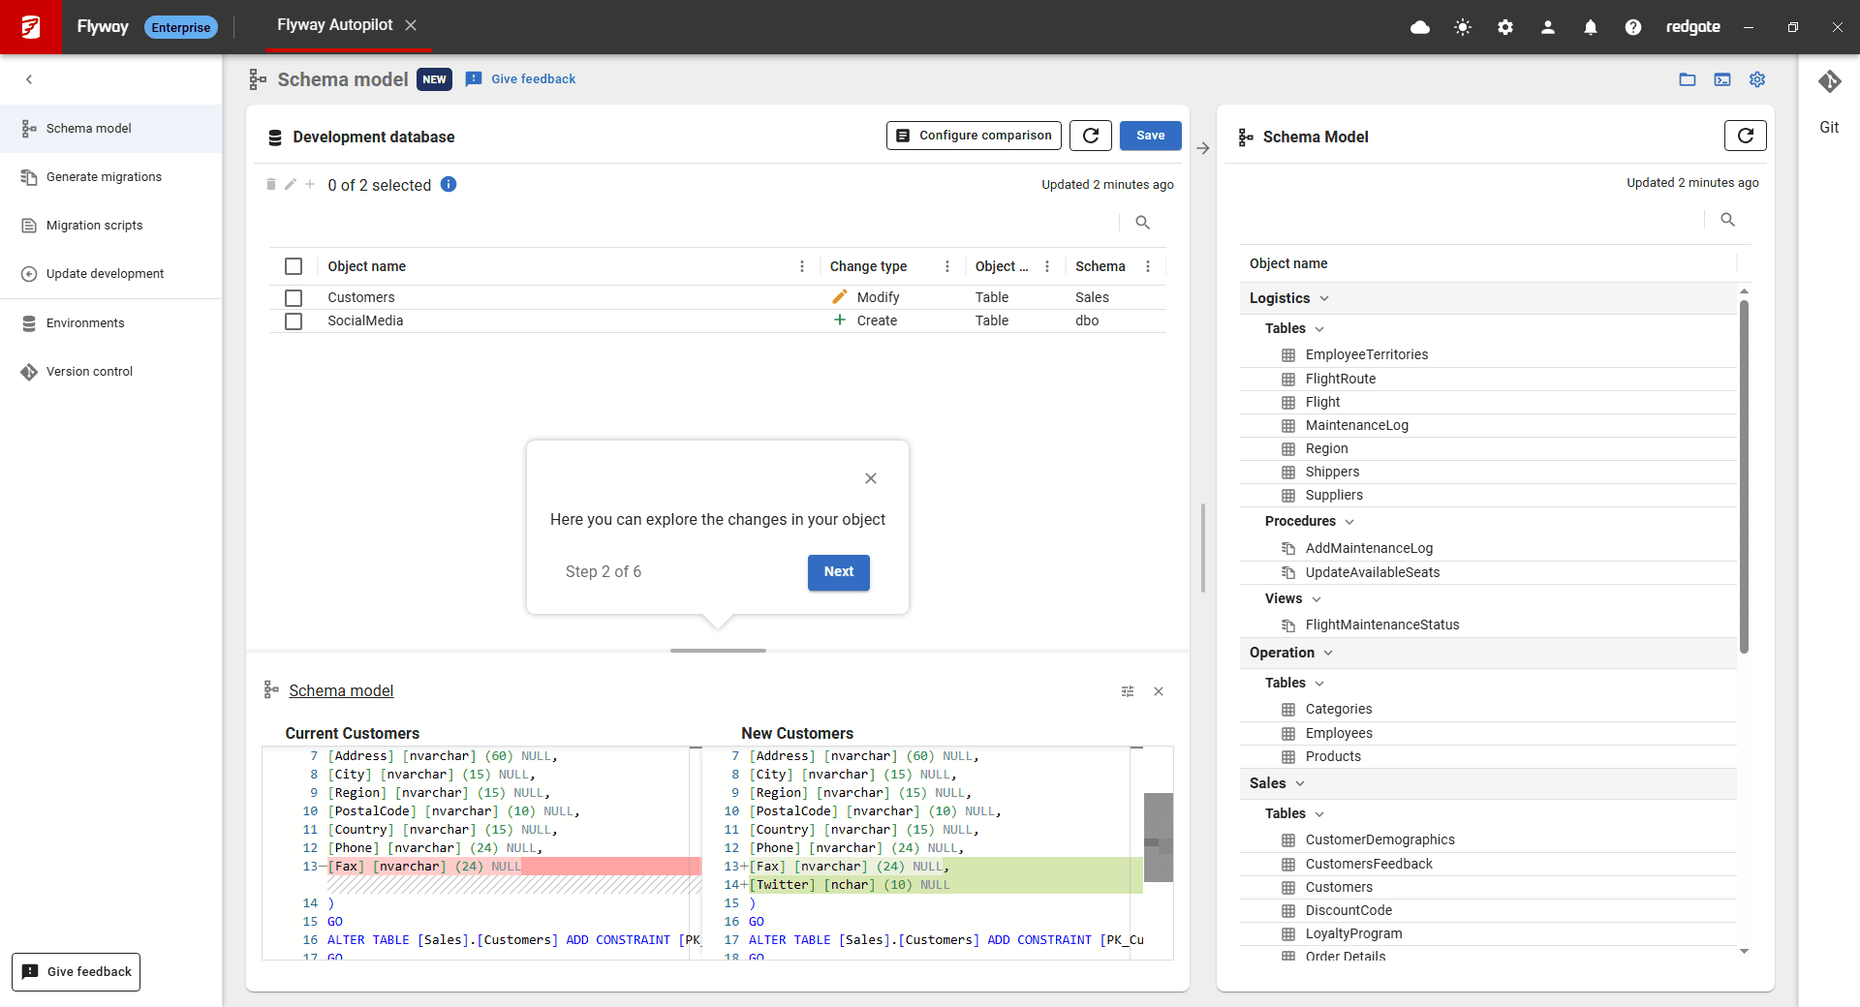This screenshot has width=1860, height=1007.
Task: Collapse the Sales schema group
Action: tap(1300, 783)
